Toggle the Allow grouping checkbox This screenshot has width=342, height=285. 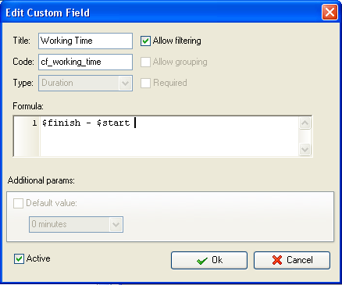(x=145, y=62)
